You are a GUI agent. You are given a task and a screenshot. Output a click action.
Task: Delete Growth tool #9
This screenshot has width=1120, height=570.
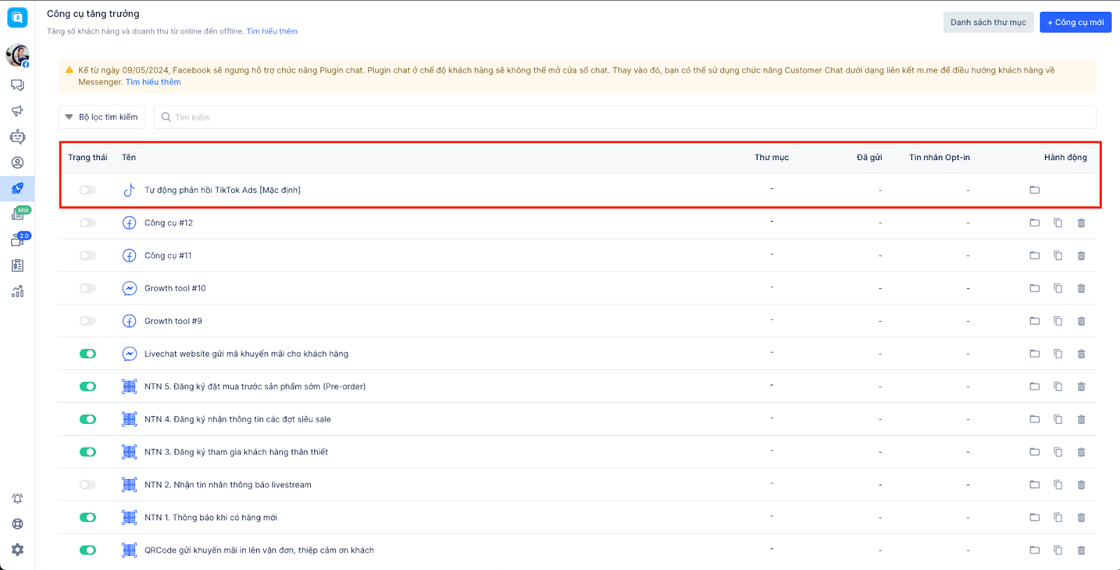(x=1081, y=321)
